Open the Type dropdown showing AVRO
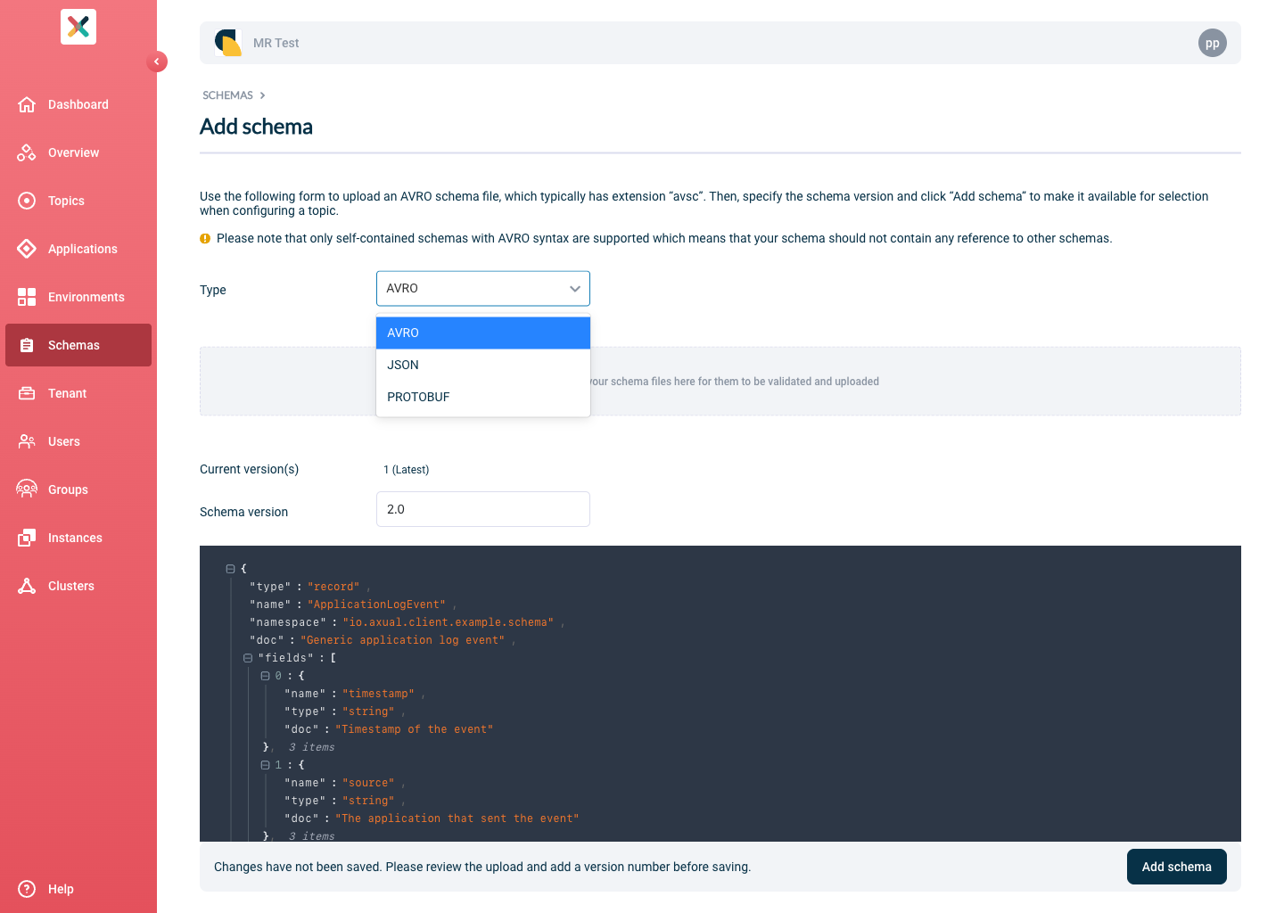The width and height of the screenshot is (1284, 913). click(x=482, y=289)
